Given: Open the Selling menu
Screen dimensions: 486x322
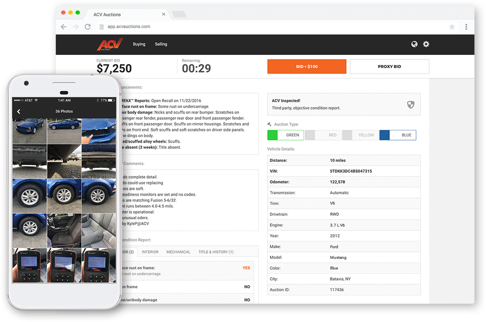Looking at the screenshot, I should (x=161, y=44).
